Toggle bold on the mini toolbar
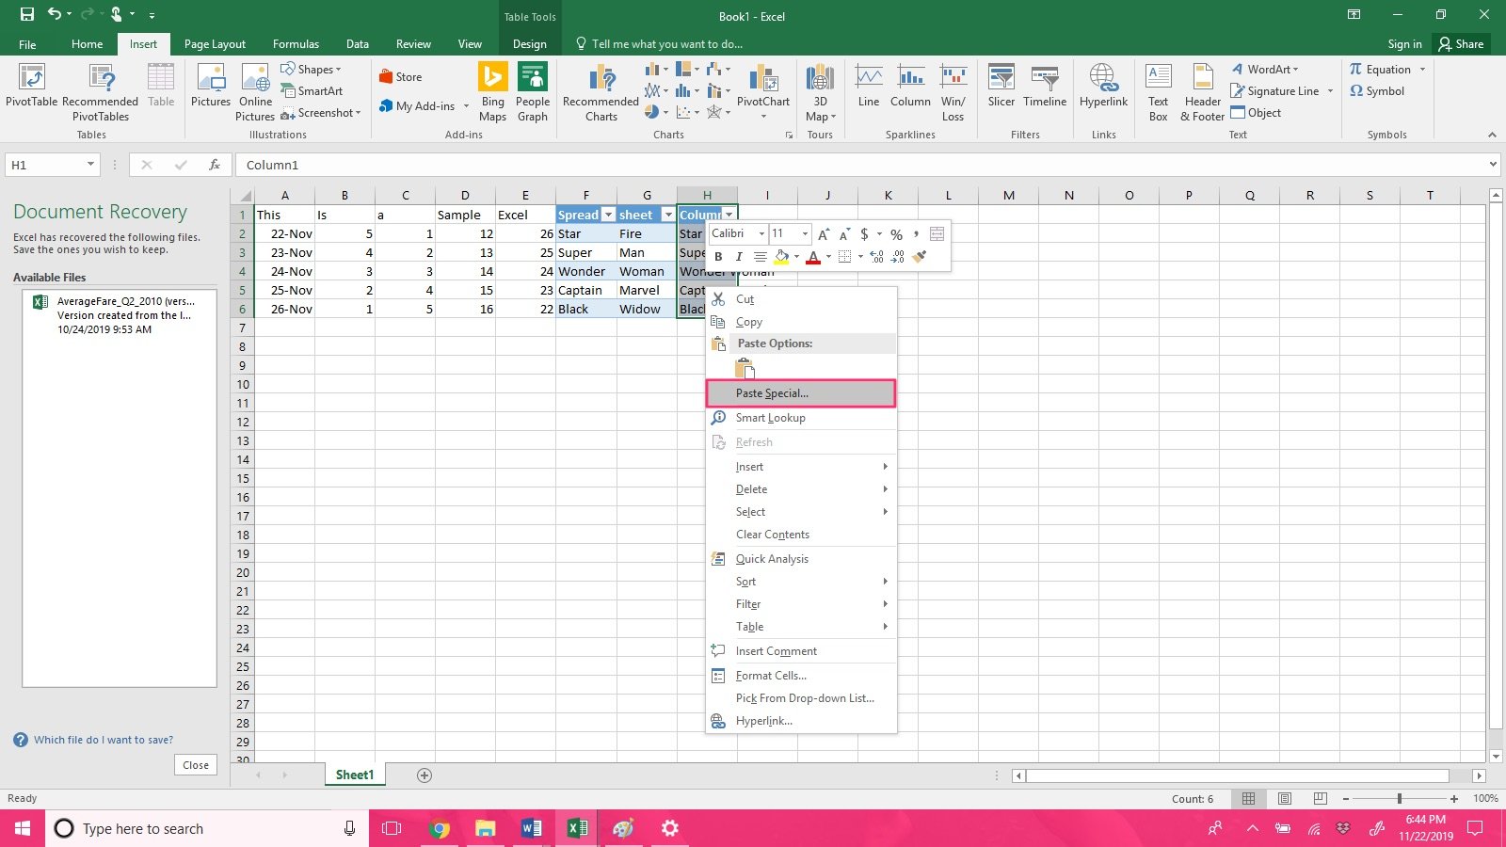Image resolution: width=1506 pixels, height=847 pixels. [718, 256]
